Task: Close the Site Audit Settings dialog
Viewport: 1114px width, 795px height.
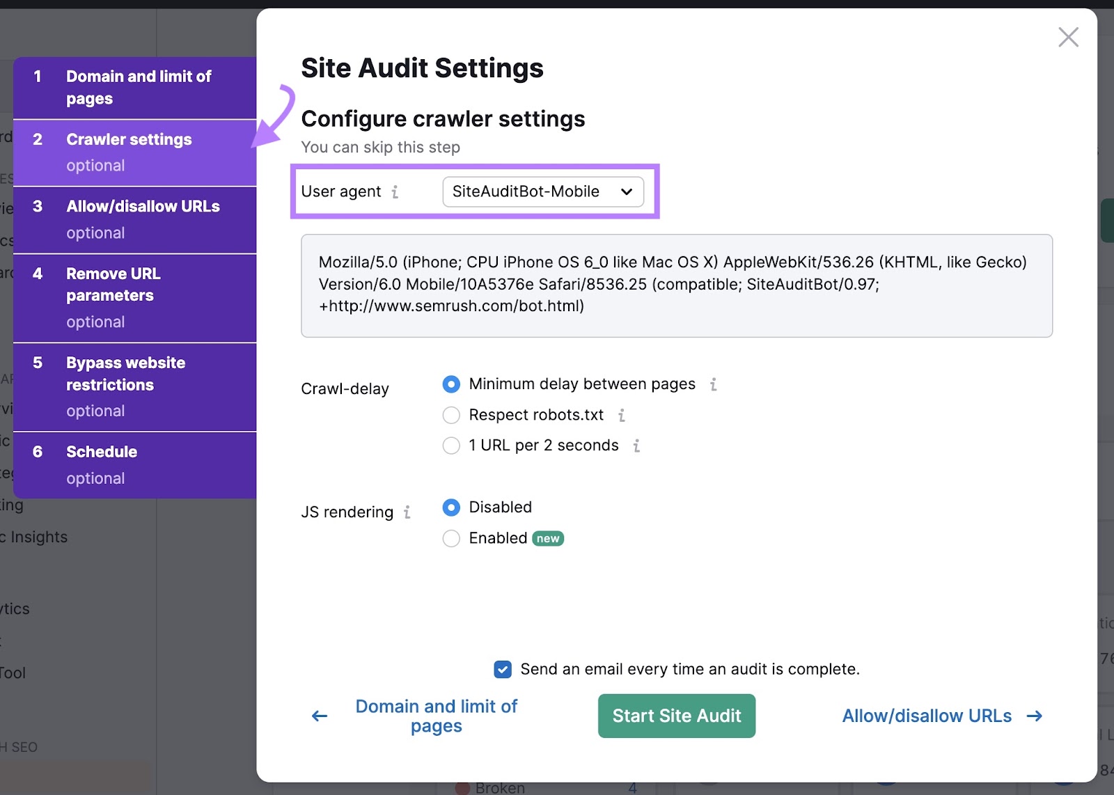Action: 1068,38
